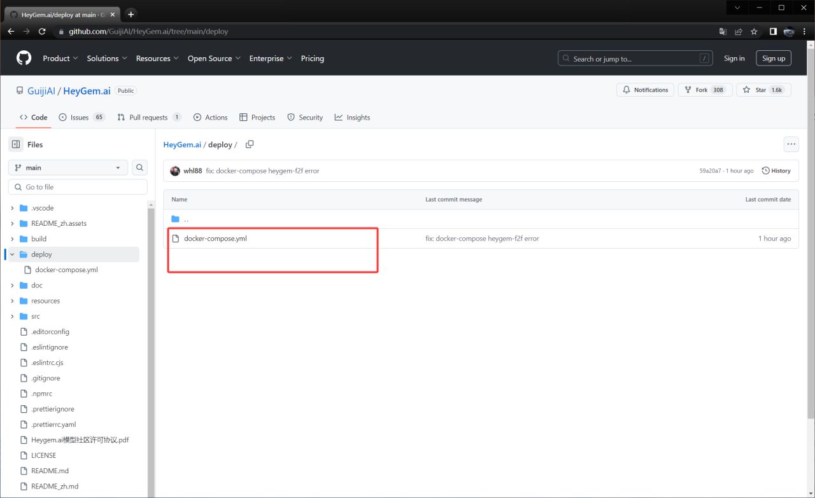Click the Notifications button
Viewport: 815px width, 498px height.
645,90
